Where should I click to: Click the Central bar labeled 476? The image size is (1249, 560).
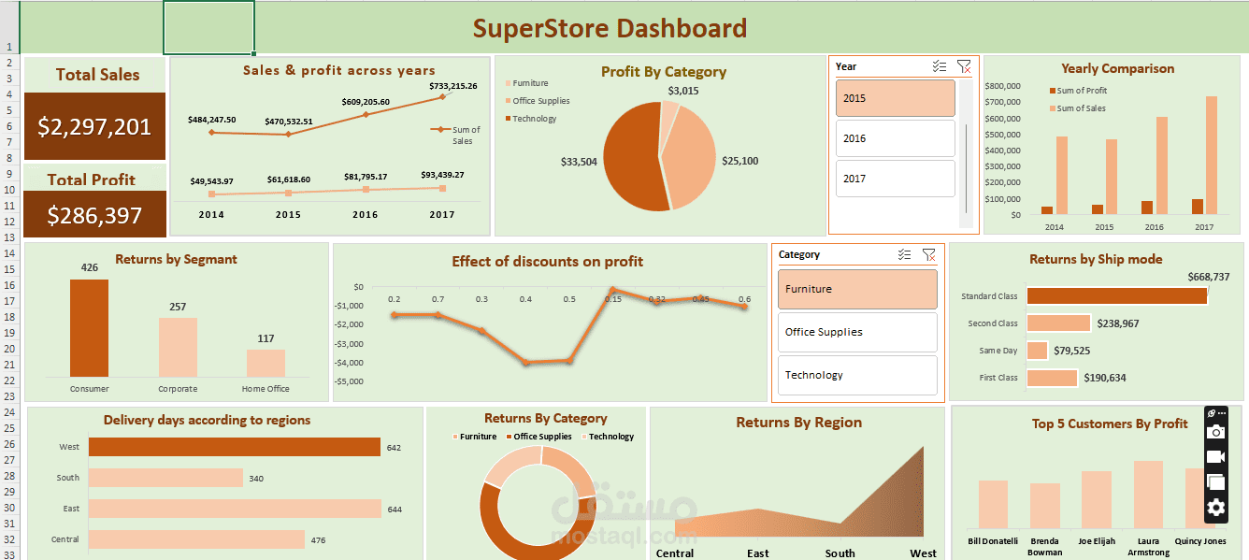tap(196, 539)
